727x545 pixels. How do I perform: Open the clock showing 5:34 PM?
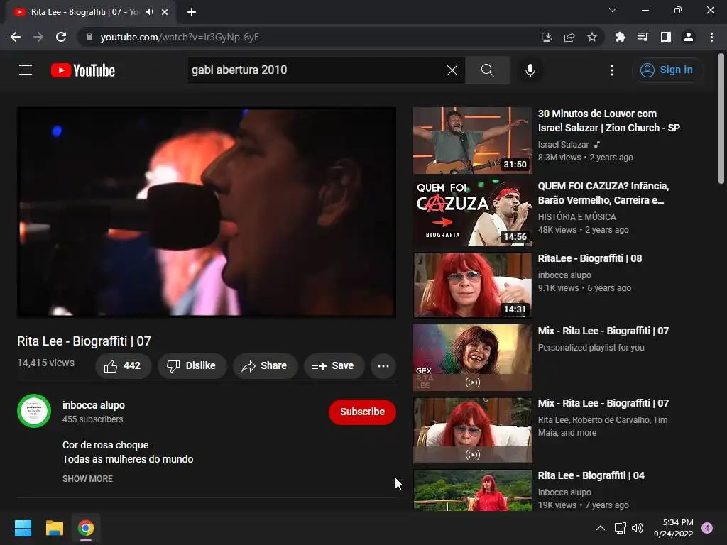[x=673, y=528]
